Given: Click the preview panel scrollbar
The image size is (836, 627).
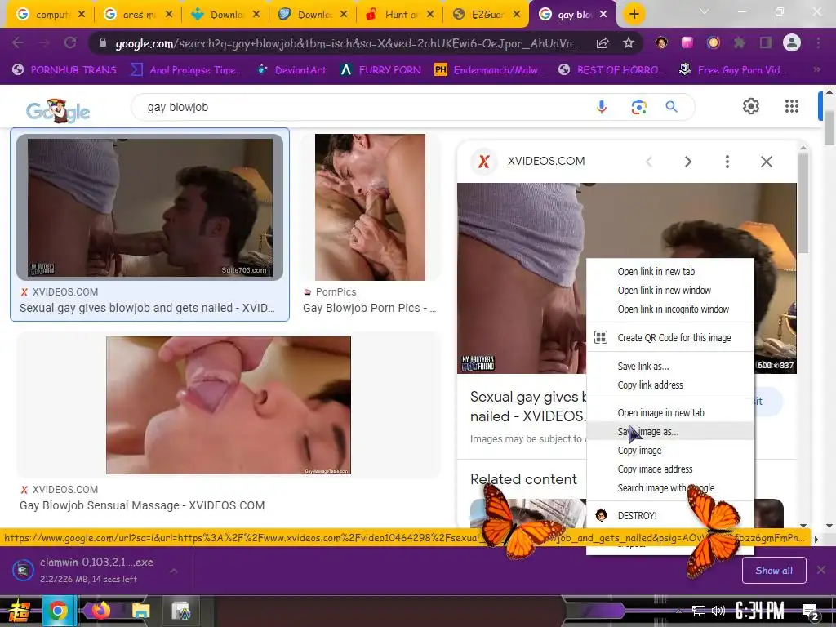Looking at the screenshot, I should click(803, 202).
